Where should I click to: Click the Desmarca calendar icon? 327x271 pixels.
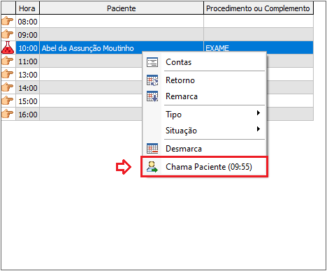click(152, 149)
